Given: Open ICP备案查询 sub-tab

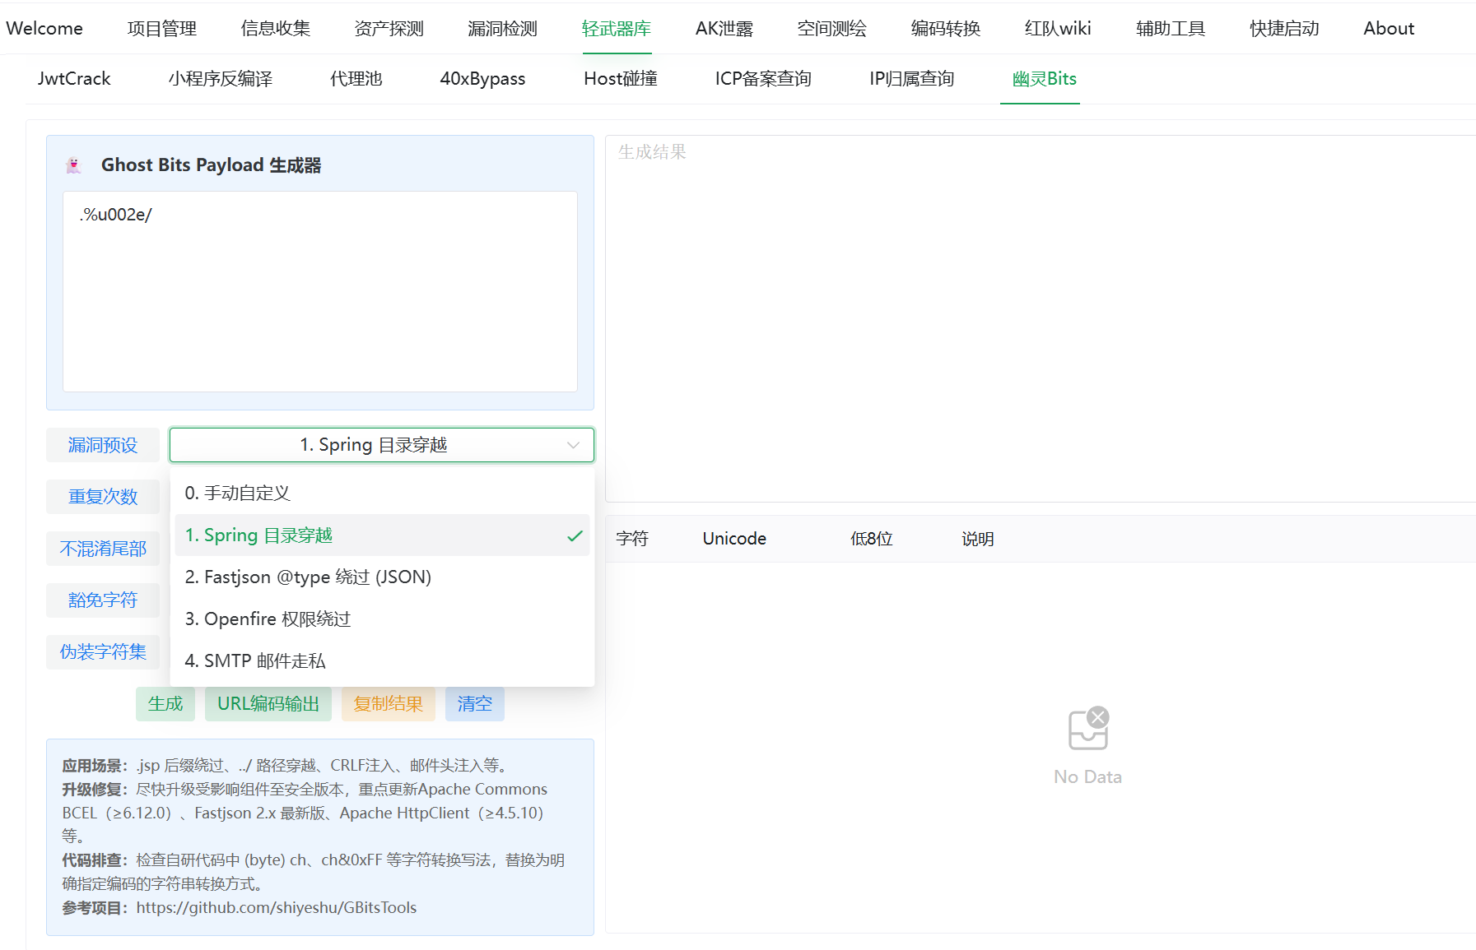Looking at the screenshot, I should [763, 79].
